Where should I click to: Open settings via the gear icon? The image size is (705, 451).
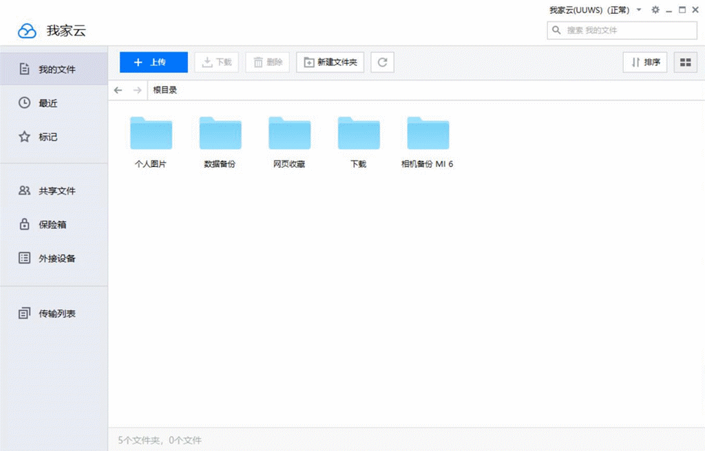[x=655, y=10]
